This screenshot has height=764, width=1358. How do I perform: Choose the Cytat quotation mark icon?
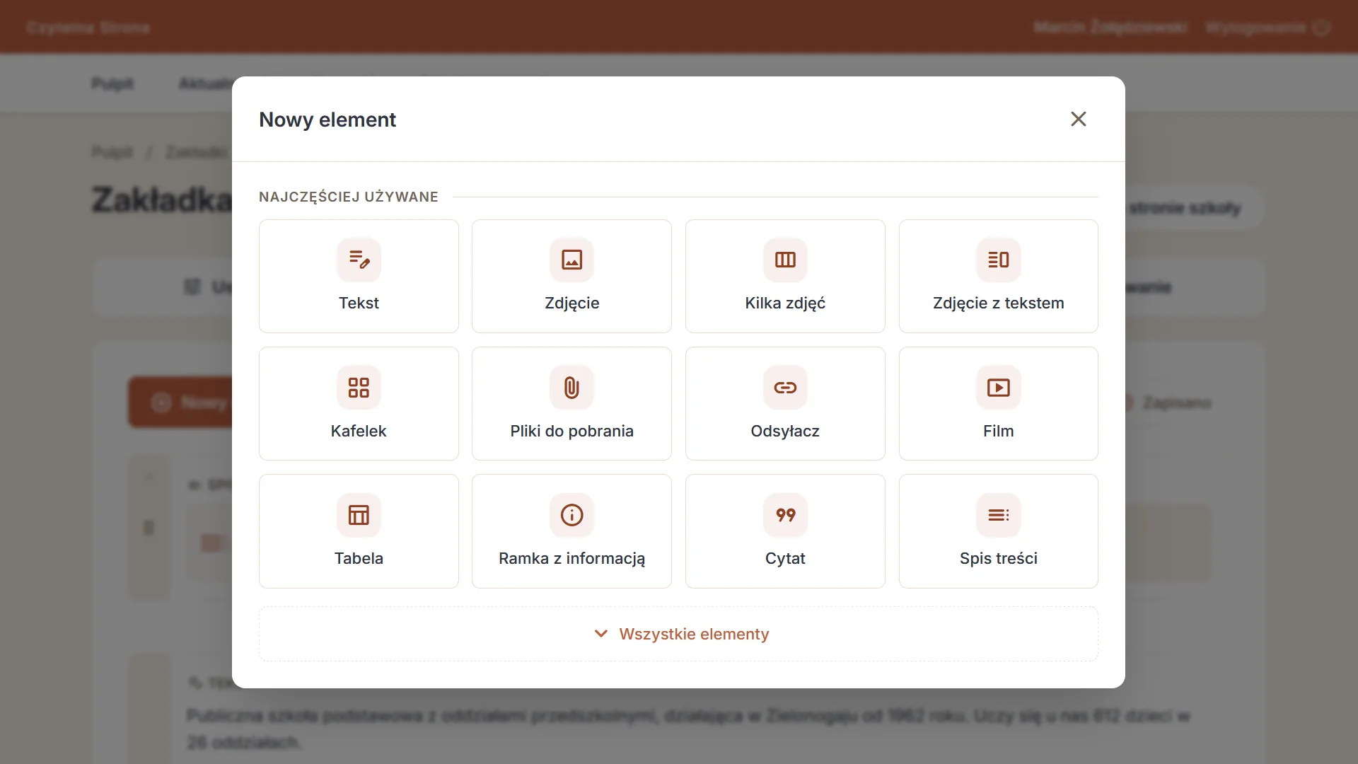coord(785,515)
